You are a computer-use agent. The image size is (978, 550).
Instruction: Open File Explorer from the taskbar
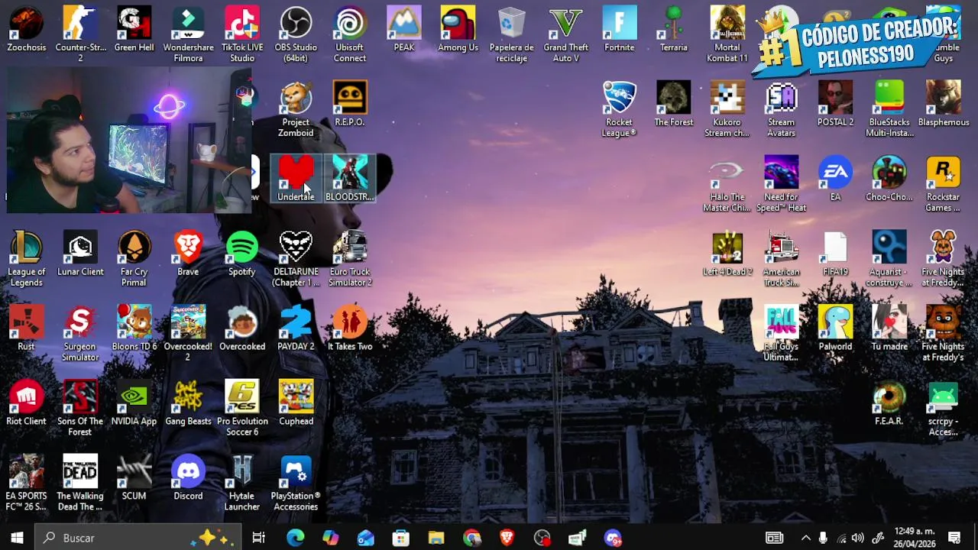pyautogui.click(x=436, y=538)
